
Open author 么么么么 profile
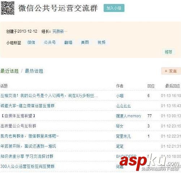pos(123,106)
